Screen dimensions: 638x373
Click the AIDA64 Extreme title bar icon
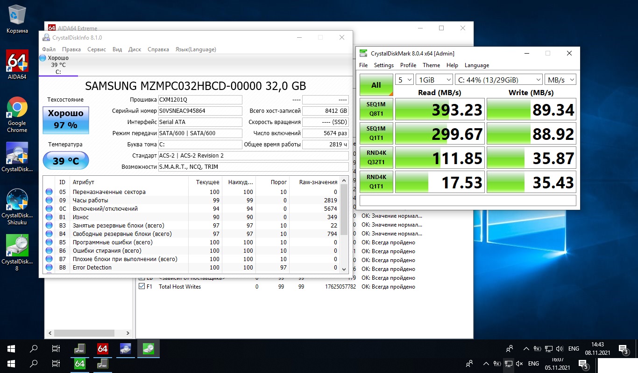tap(52, 28)
